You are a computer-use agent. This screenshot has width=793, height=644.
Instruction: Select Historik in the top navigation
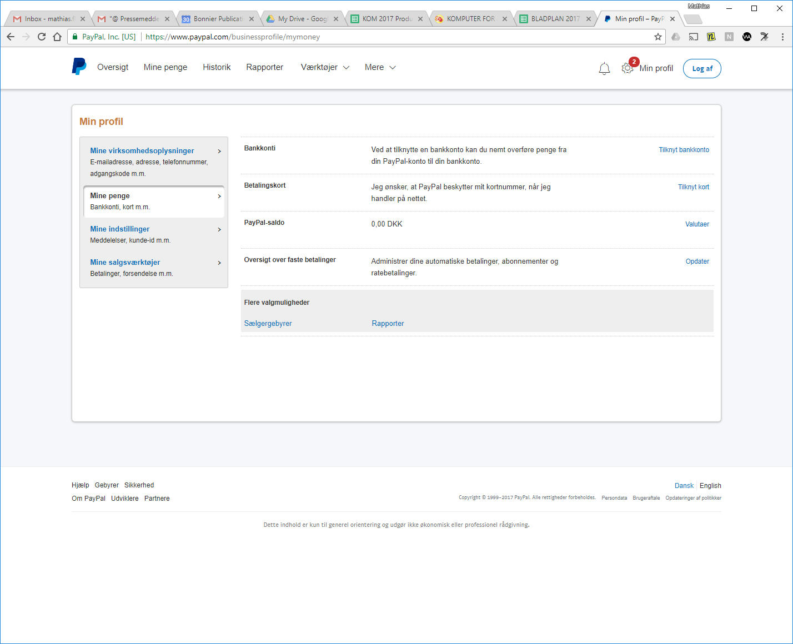pos(217,67)
